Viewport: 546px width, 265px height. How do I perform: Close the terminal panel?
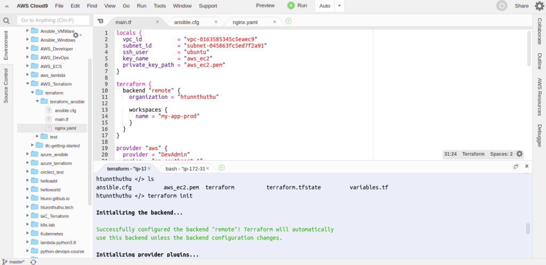pyautogui.click(x=527, y=167)
